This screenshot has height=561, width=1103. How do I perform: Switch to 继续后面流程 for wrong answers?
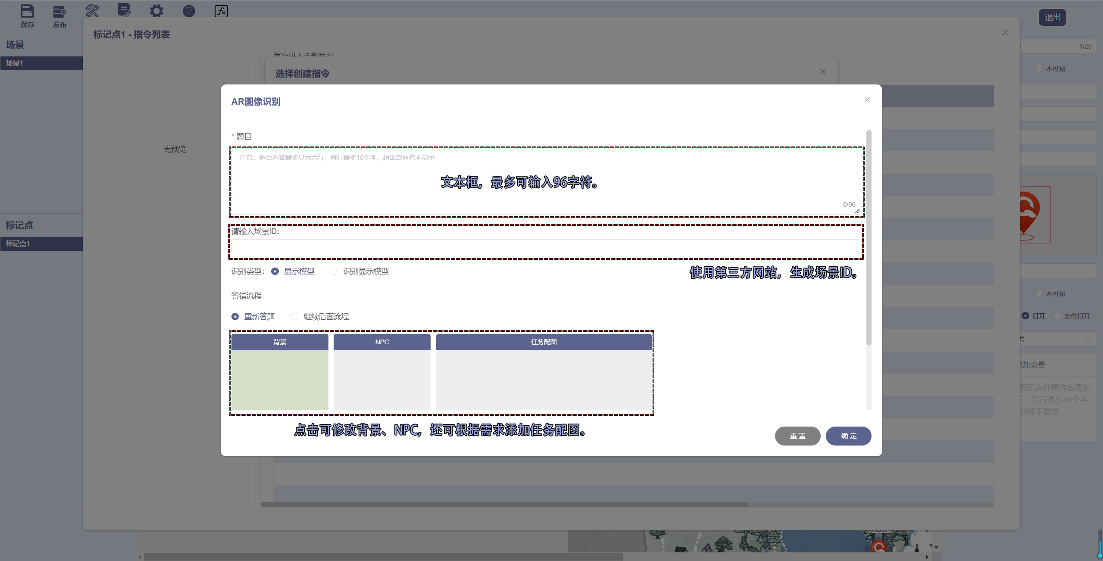(294, 316)
